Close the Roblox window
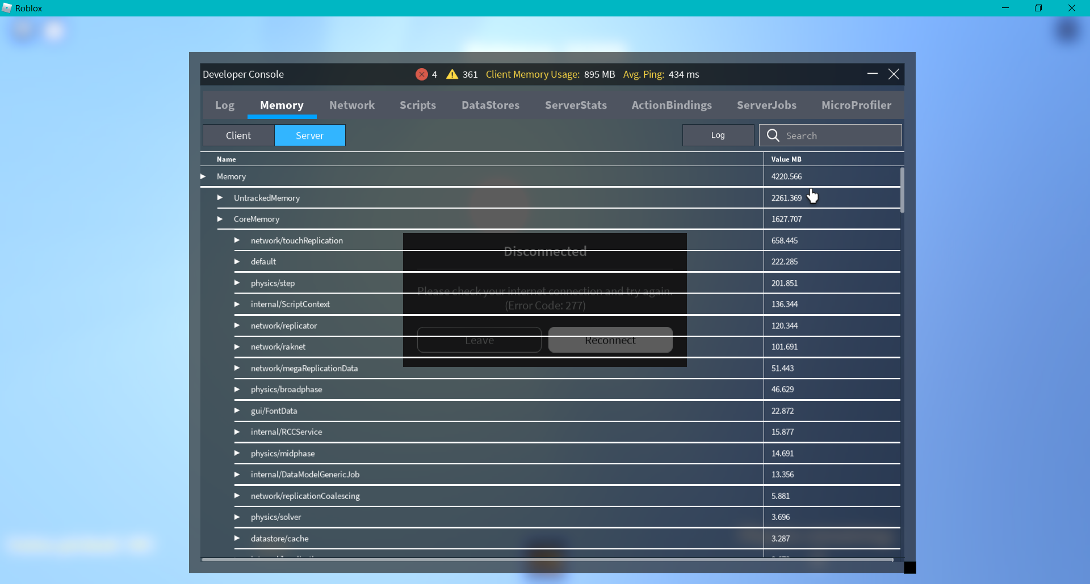Screen dimensions: 1090x584 tap(1072, 8)
